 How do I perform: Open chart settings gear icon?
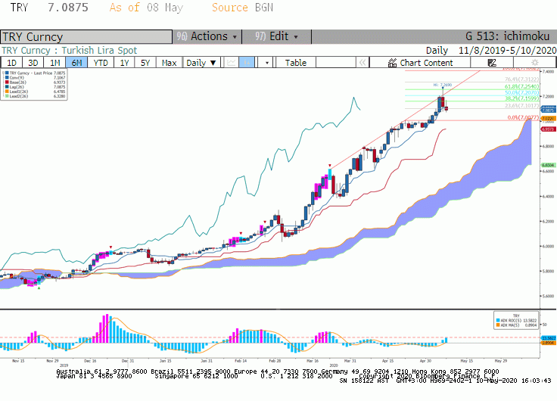(x=534, y=63)
